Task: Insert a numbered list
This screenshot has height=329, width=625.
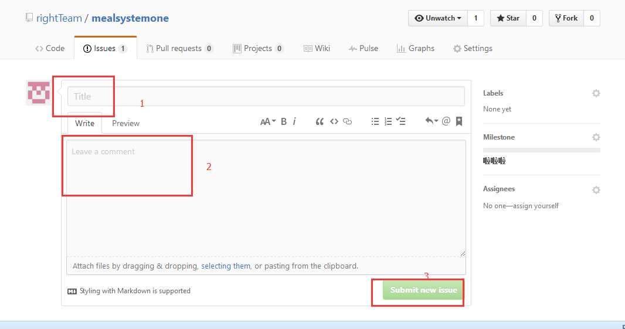Action: coord(388,121)
